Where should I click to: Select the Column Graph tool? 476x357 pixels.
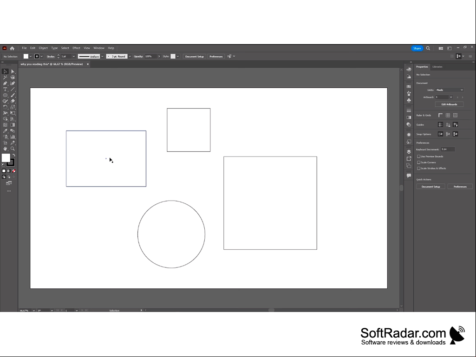pyautogui.click(x=13, y=137)
